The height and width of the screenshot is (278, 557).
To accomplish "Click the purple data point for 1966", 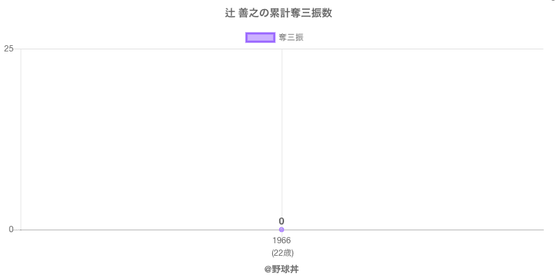I will (281, 229).
